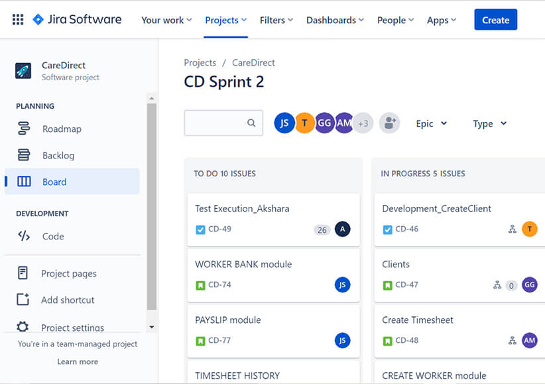Open the Filters dropdown in navbar
The height and width of the screenshot is (384, 545).
(276, 20)
